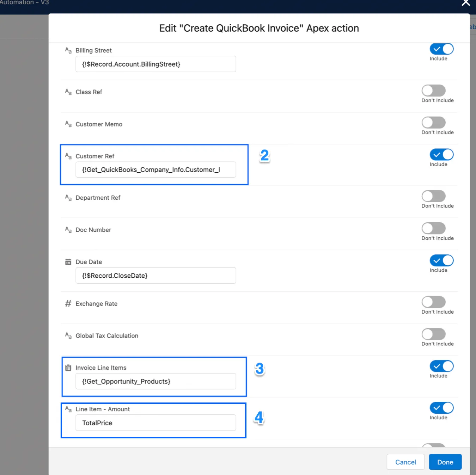476x475 pixels.
Task: Click the text-type icon beside Billing Street
Action: pyautogui.click(x=68, y=50)
